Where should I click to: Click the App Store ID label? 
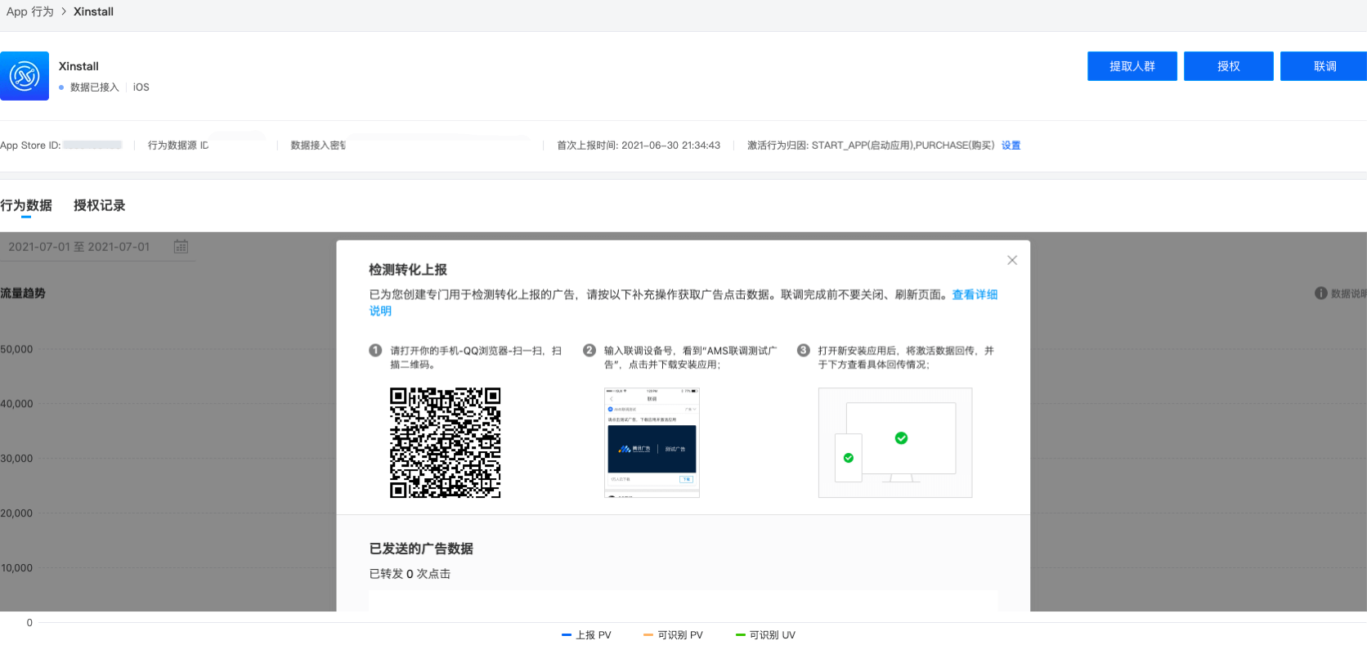click(x=30, y=146)
